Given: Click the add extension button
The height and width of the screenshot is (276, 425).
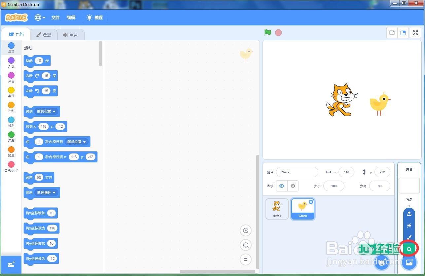Looking at the screenshot, I should (11, 264).
